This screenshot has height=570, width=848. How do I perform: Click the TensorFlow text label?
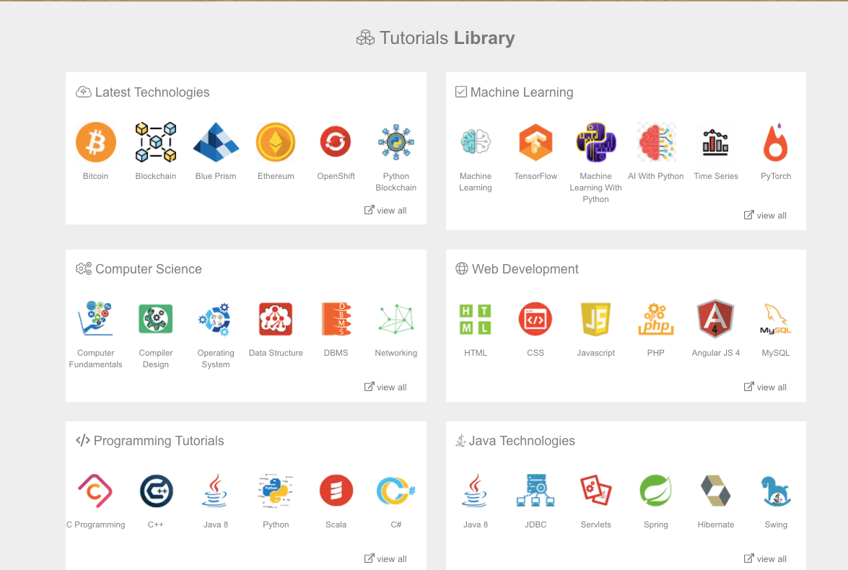tap(536, 176)
